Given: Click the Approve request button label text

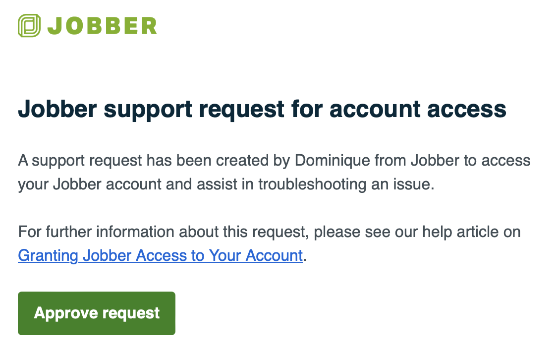Looking at the screenshot, I should pyautogui.click(x=96, y=313).
